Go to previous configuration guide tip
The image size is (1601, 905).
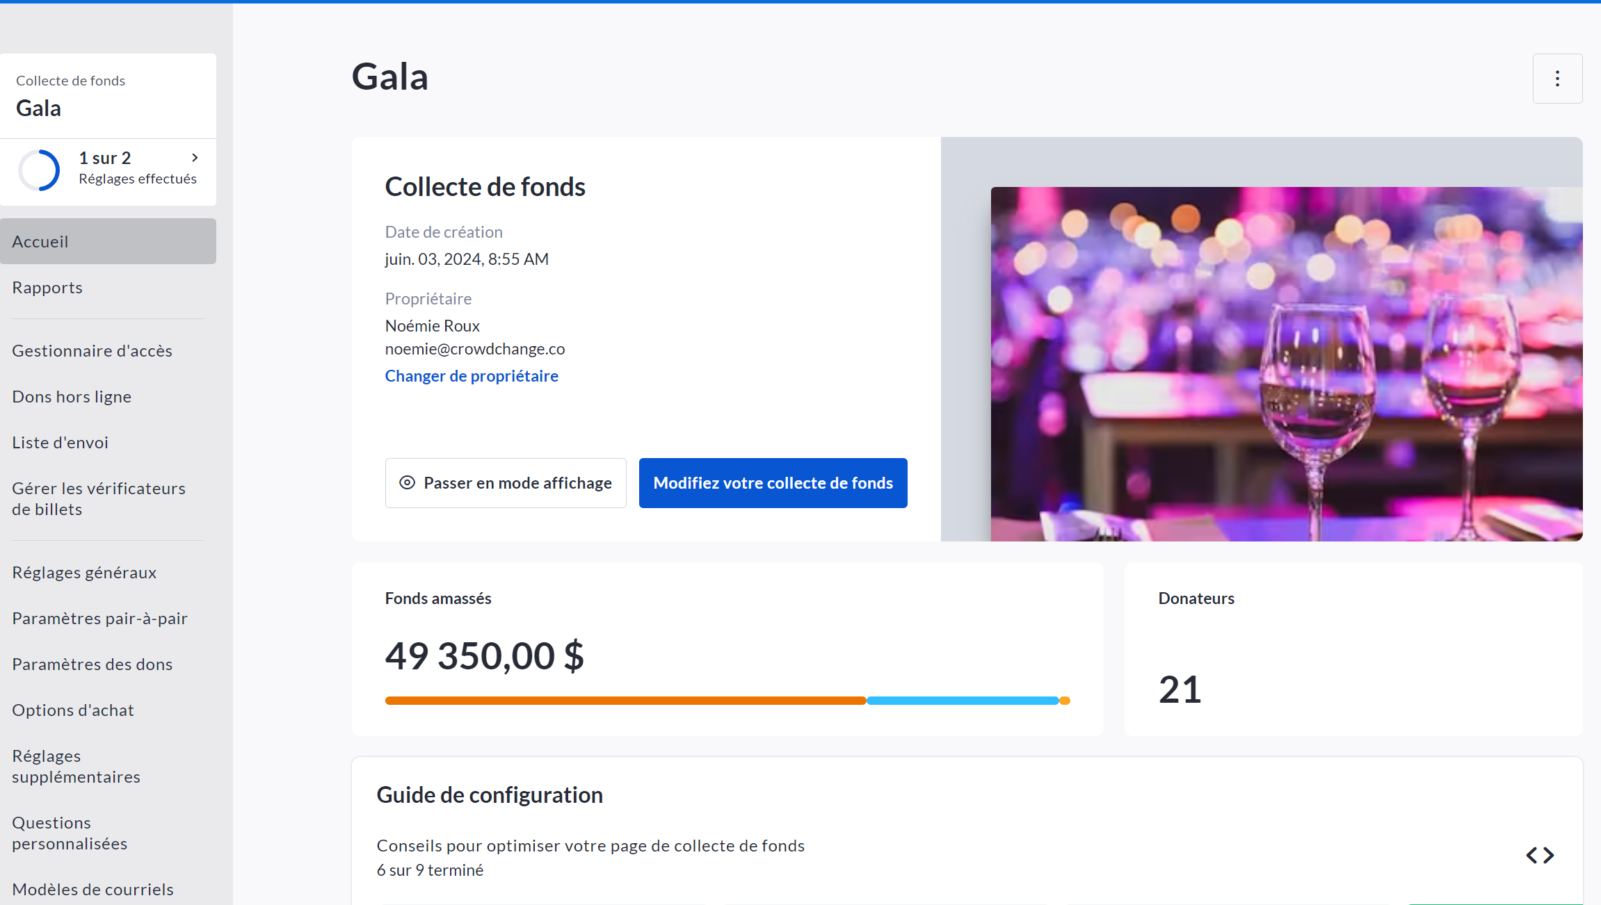1531,855
